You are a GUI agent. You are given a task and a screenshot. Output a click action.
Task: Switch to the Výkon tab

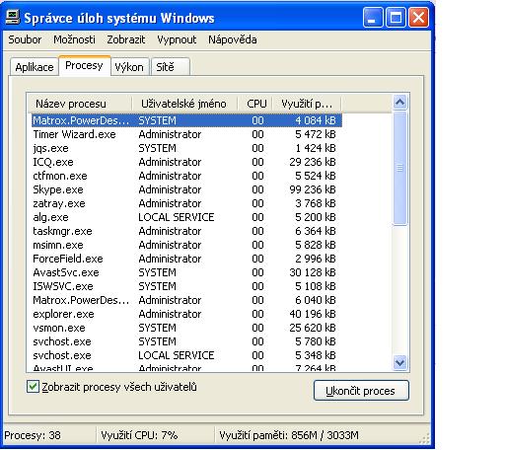click(129, 67)
